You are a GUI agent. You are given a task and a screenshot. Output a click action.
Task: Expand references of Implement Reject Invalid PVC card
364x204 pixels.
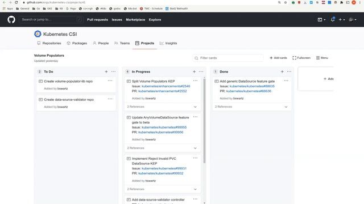click(195, 189)
